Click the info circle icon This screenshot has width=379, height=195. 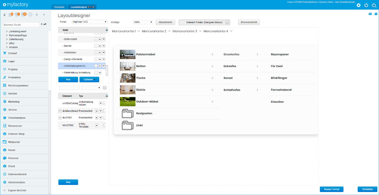click(x=30, y=14)
